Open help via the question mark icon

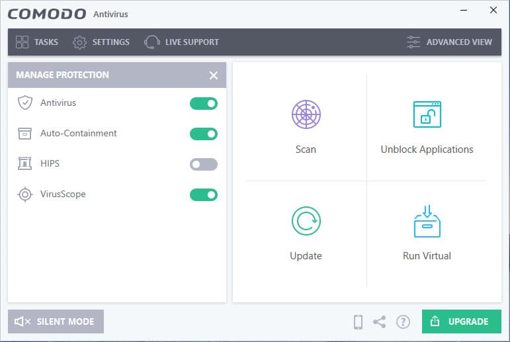pos(403,322)
